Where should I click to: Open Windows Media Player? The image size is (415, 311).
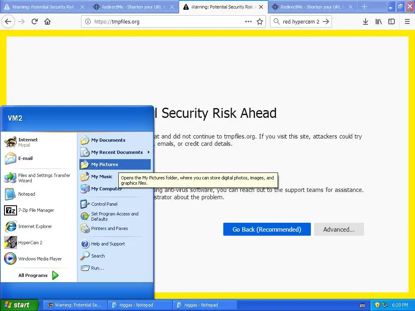point(39,259)
